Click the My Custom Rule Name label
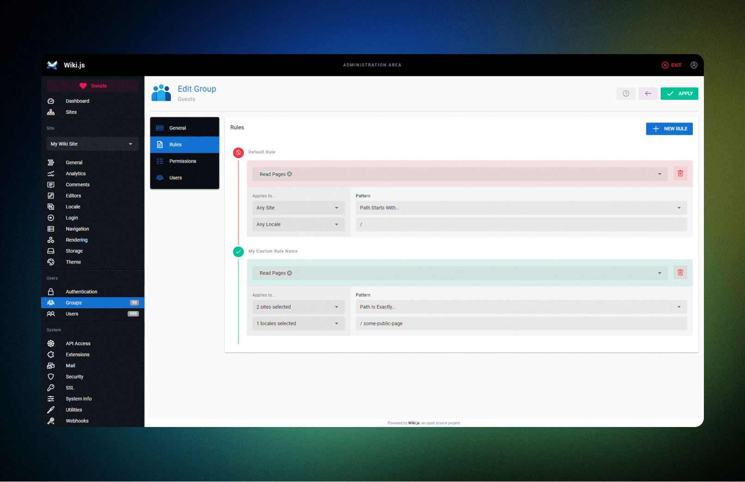The height and width of the screenshot is (482, 745). (x=273, y=251)
